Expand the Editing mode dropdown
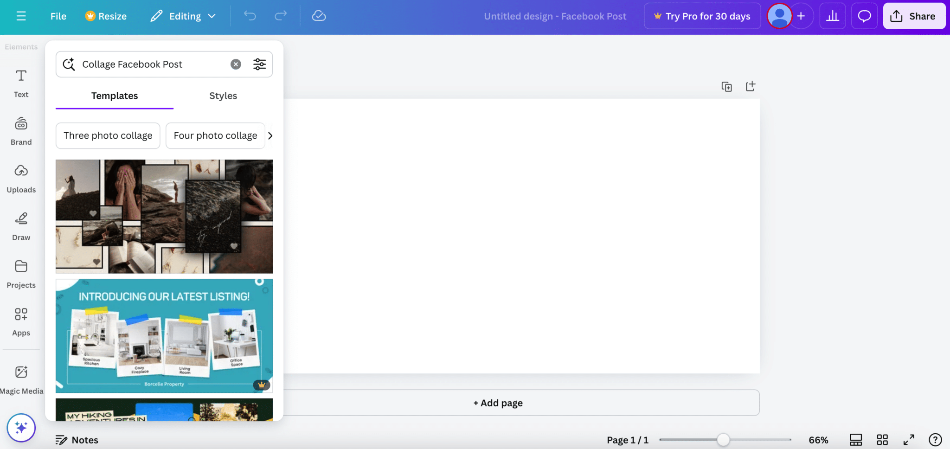 click(183, 15)
